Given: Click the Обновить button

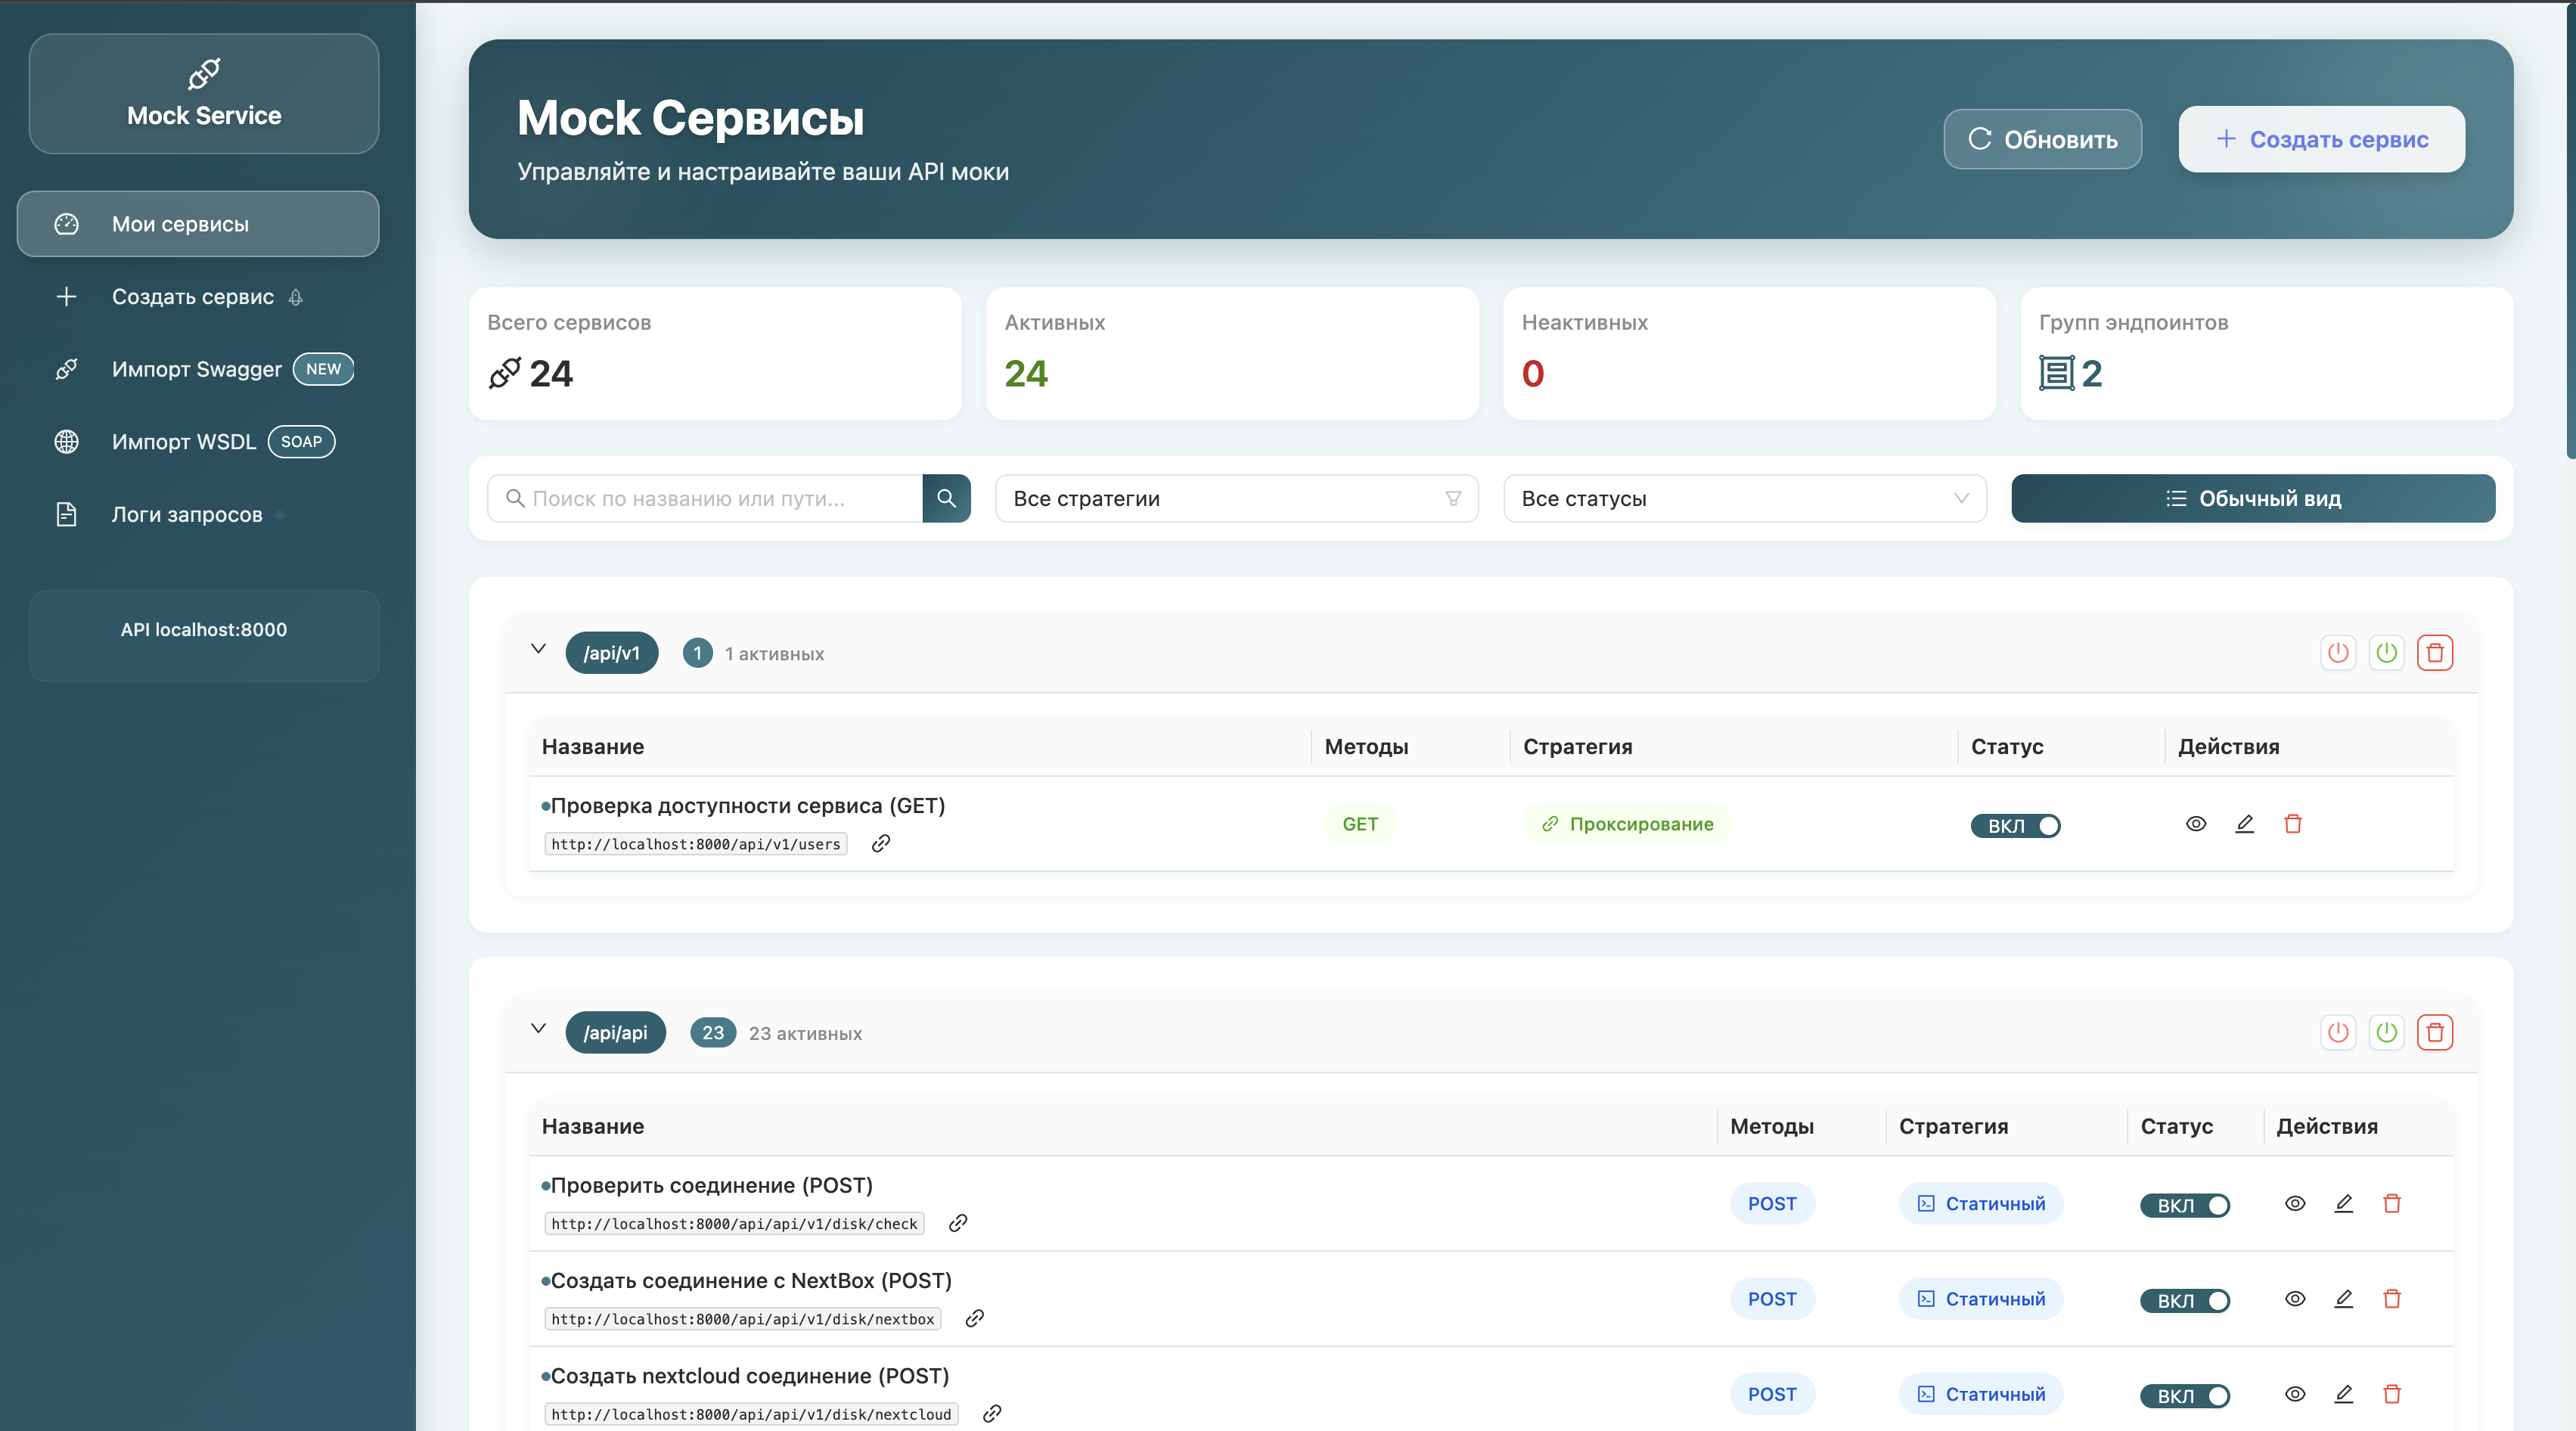Looking at the screenshot, I should (2042, 139).
